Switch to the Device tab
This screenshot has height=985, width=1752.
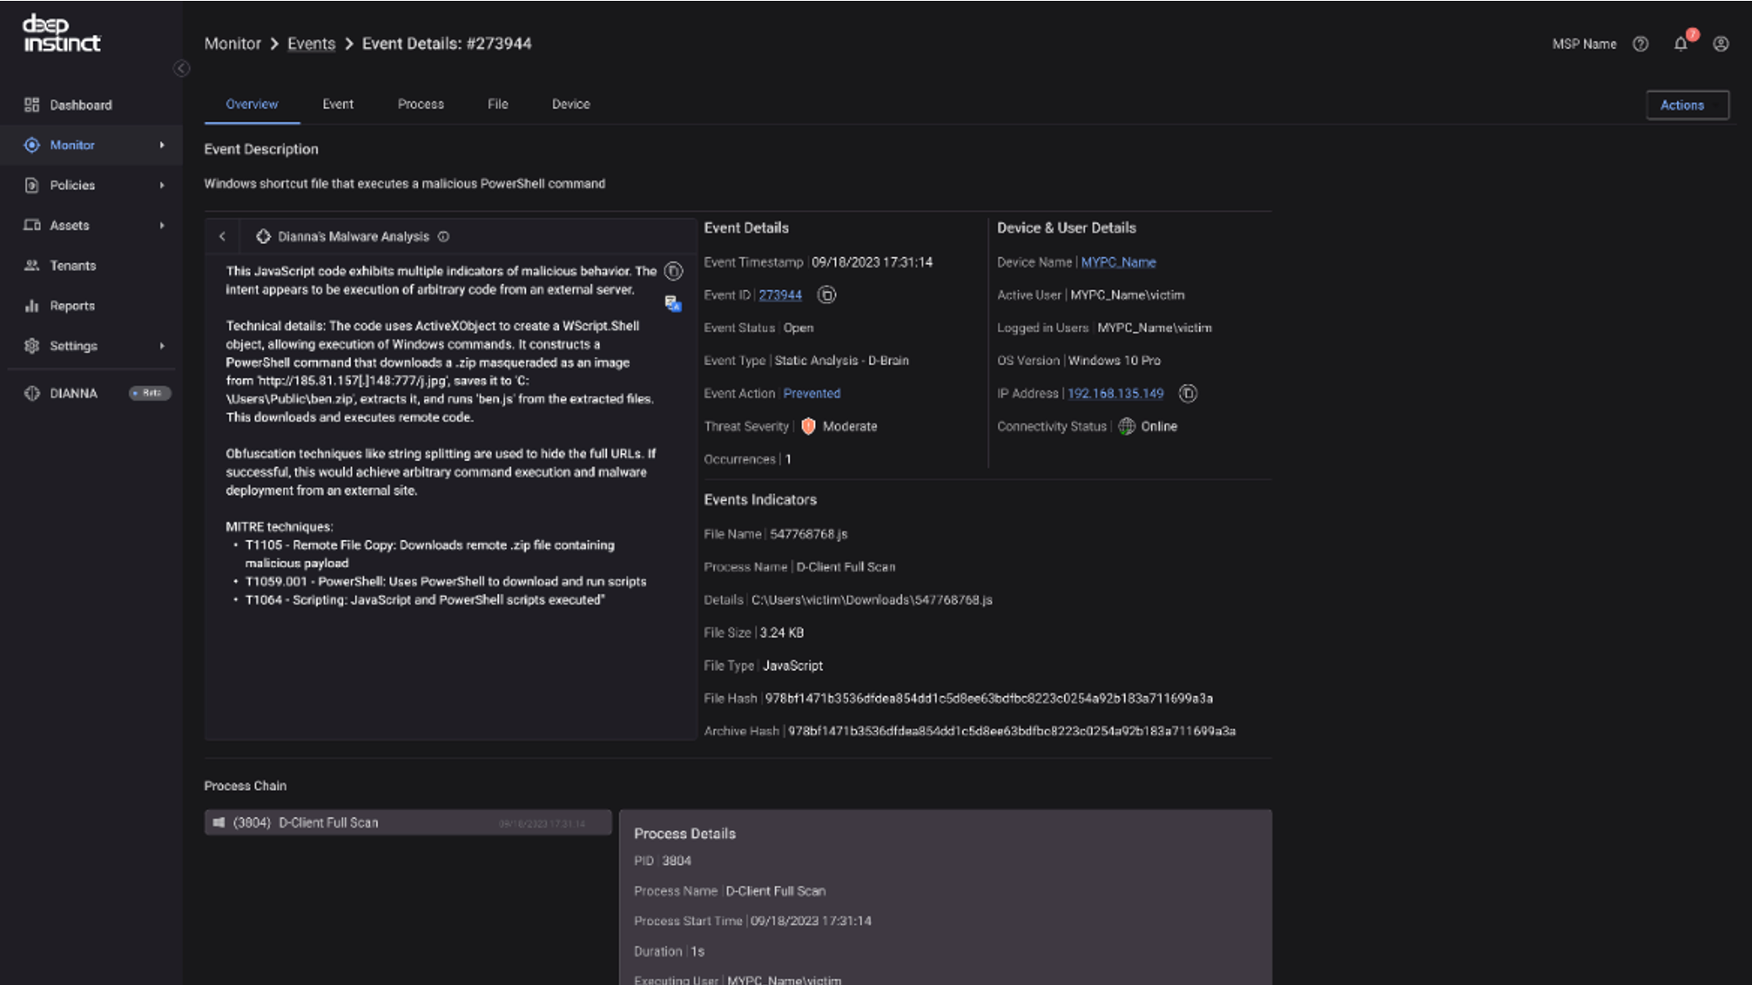click(x=570, y=105)
